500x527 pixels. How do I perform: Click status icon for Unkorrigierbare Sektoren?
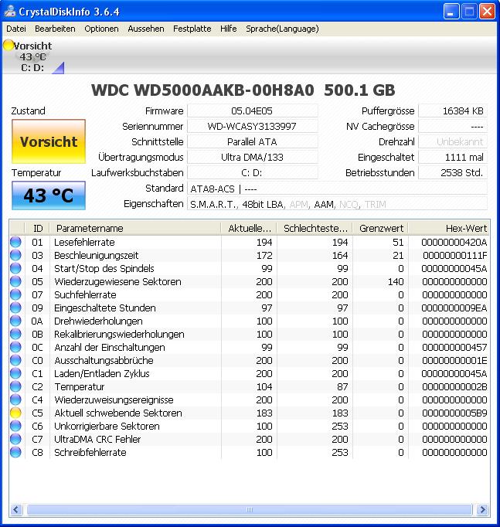(15, 426)
